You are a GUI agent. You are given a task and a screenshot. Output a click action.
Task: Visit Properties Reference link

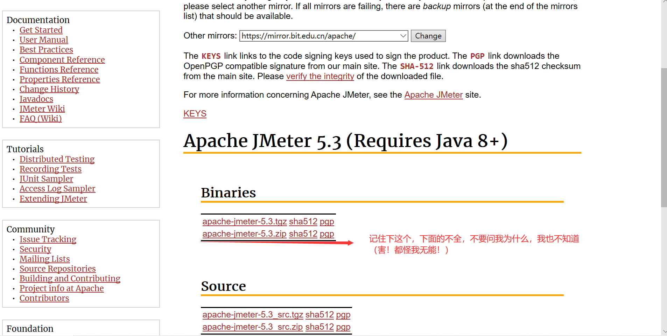[59, 79]
